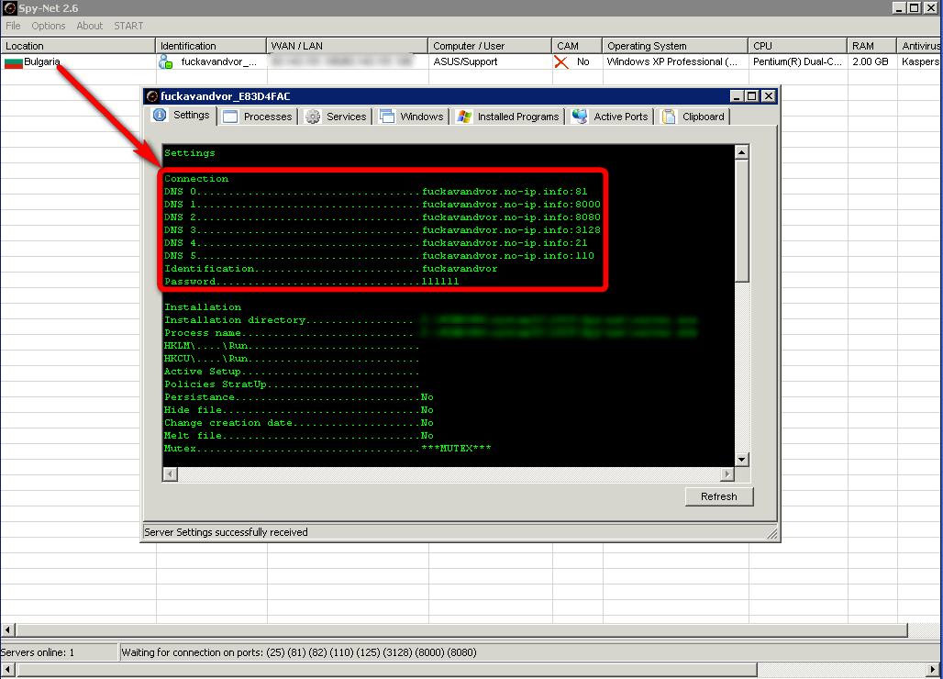Click the Spy-Net 2.6 title bar icon
Viewport: 943px width, 679px height.
coord(9,8)
